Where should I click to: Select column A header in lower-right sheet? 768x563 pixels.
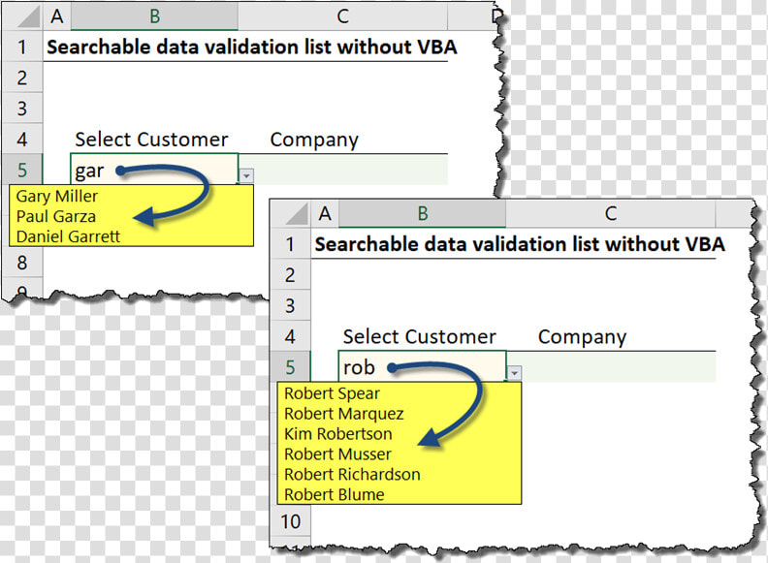[325, 213]
